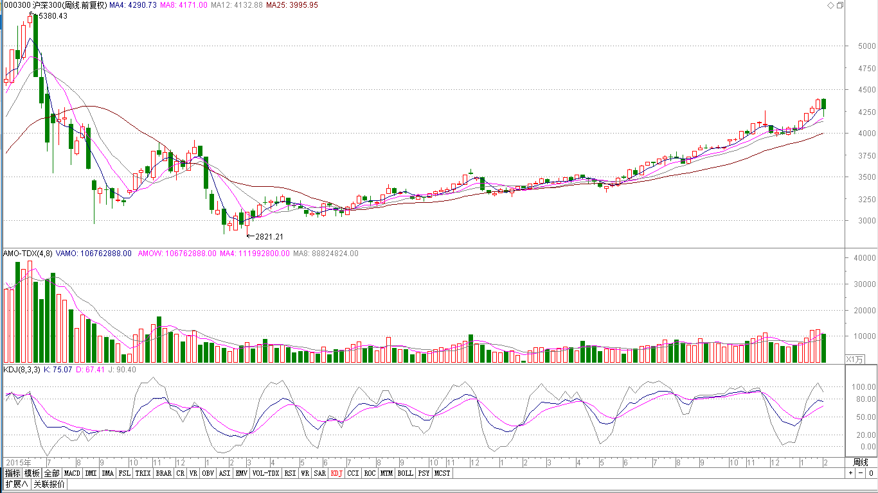Click the minus zoom-out button
This screenshot has width=878, height=493.
pos(861,473)
